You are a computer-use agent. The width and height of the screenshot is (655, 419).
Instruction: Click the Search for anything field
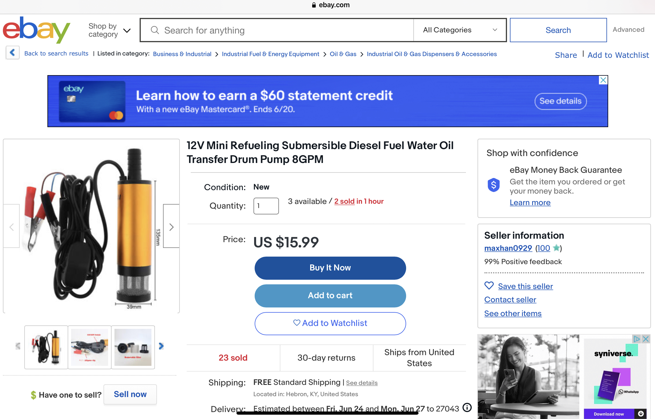click(277, 30)
